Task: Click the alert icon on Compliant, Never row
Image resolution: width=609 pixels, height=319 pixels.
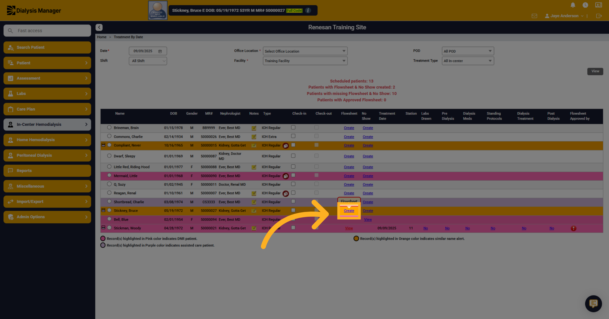Action: pos(286,146)
